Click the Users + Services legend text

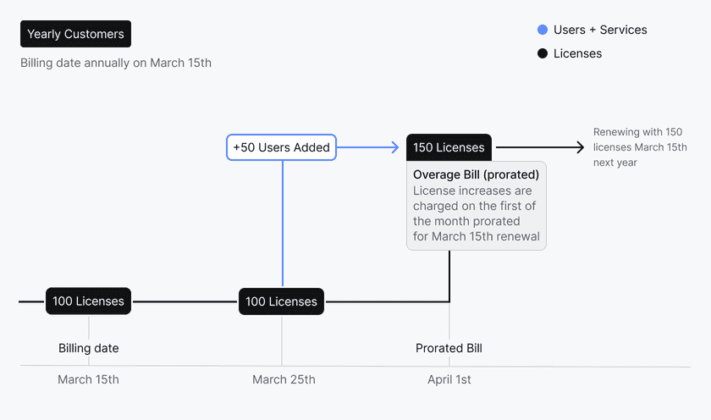click(600, 30)
